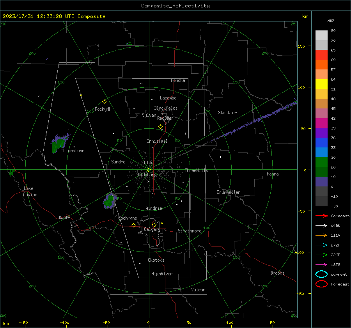The image size is (351, 328).
Task: Select the magenta 18TS arrow legend icon
Action: (x=321, y=265)
